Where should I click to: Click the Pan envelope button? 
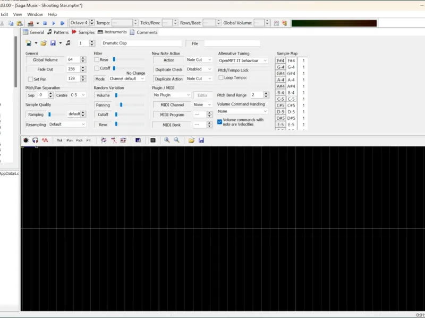point(70,140)
